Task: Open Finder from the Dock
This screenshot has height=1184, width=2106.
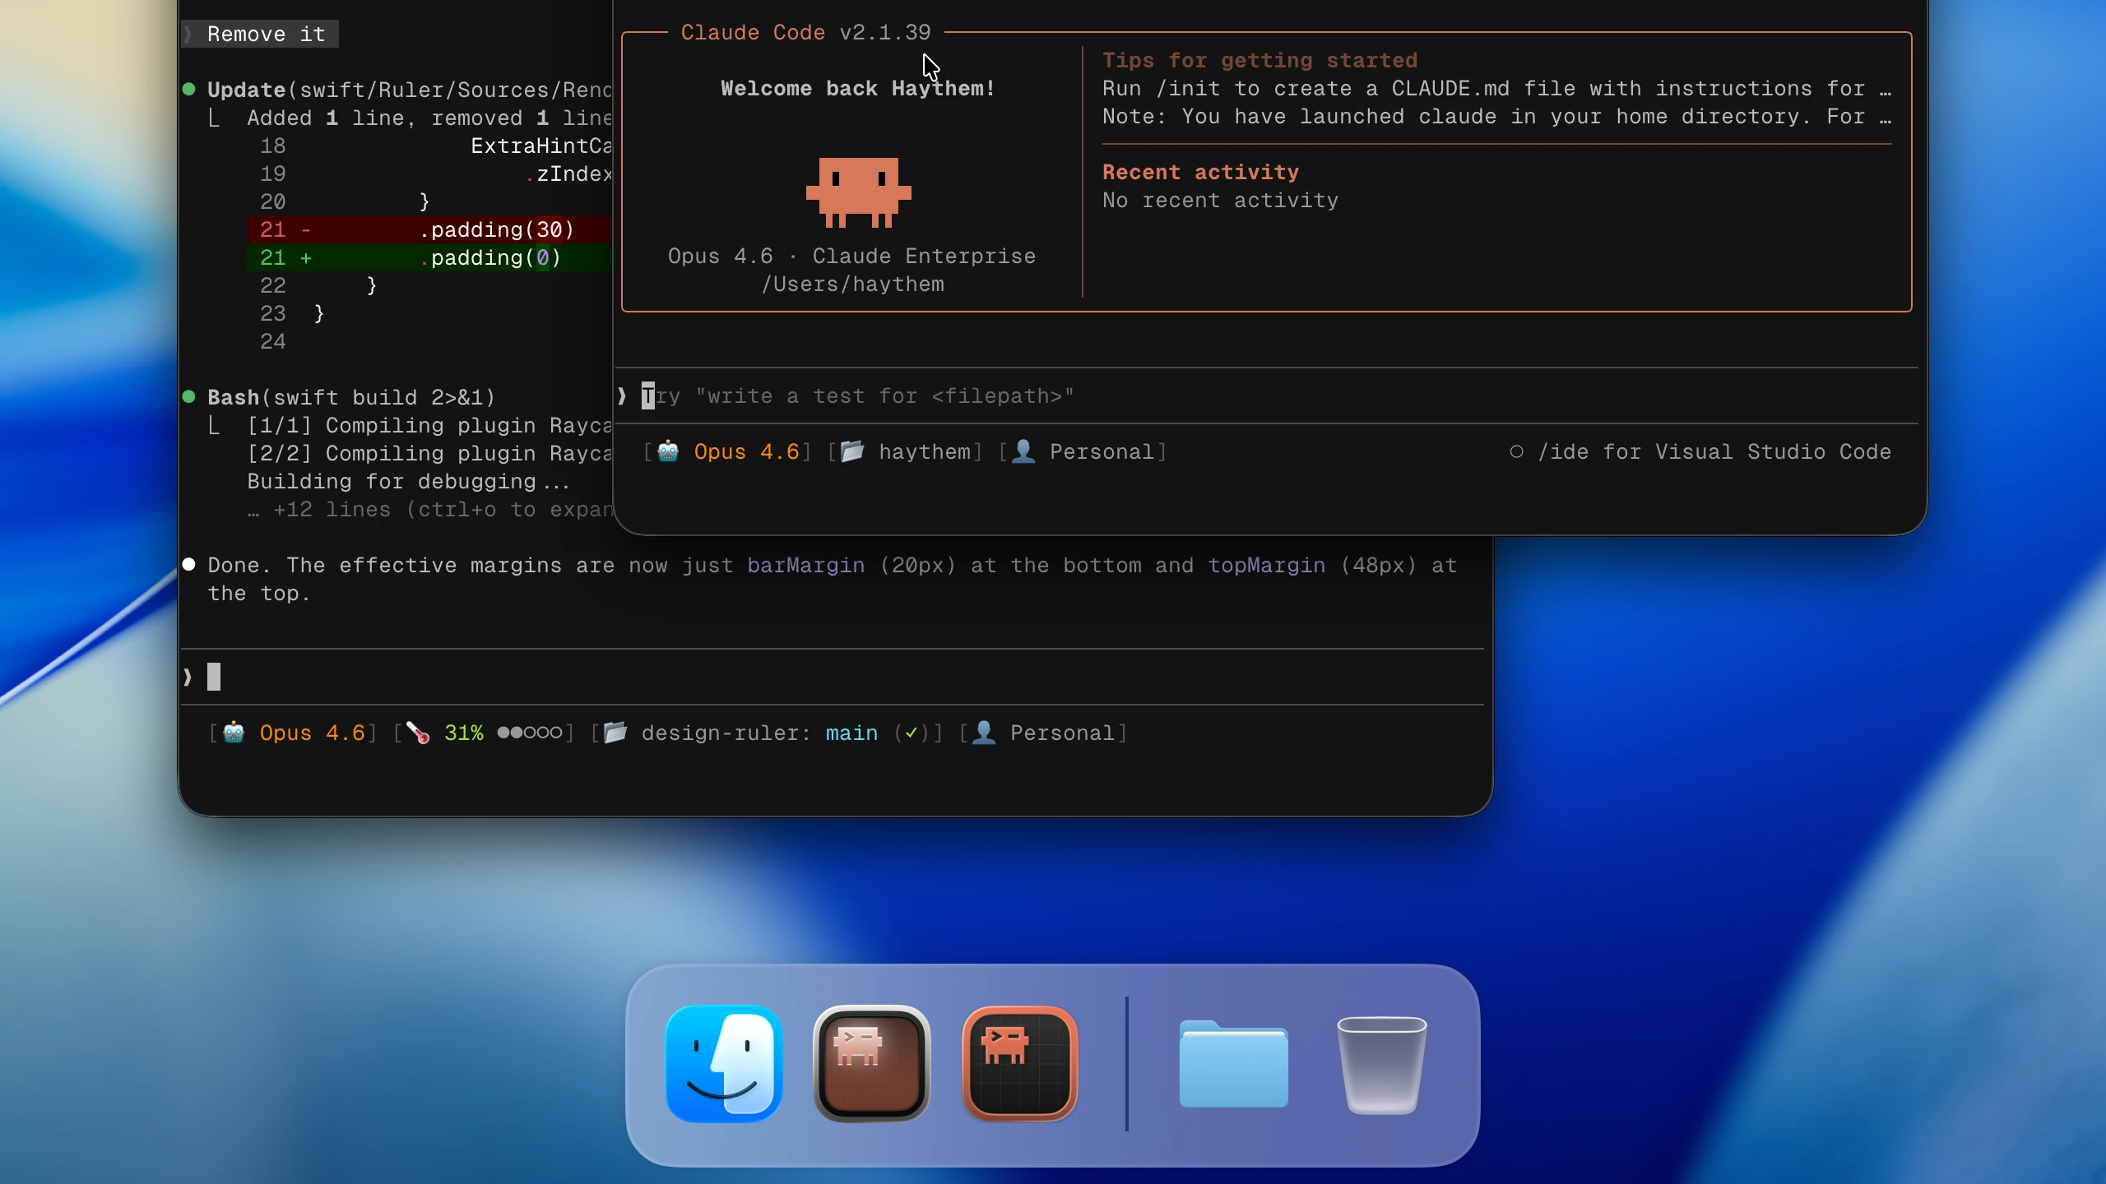Action: [x=724, y=1063]
